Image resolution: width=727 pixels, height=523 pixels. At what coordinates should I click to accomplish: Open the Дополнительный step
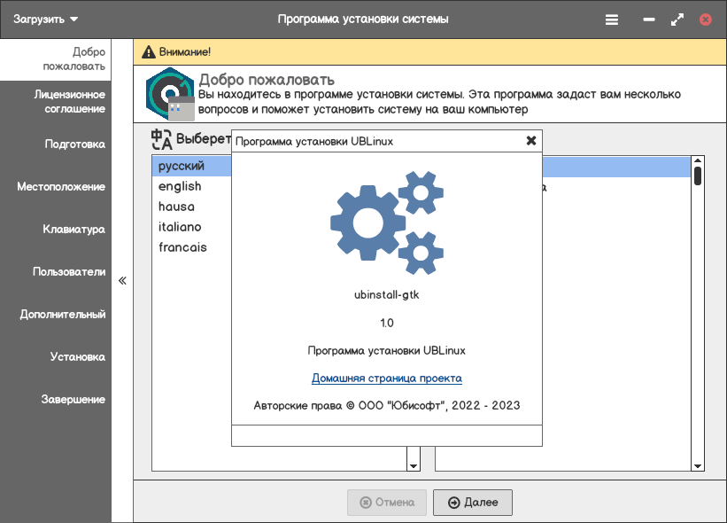point(56,314)
